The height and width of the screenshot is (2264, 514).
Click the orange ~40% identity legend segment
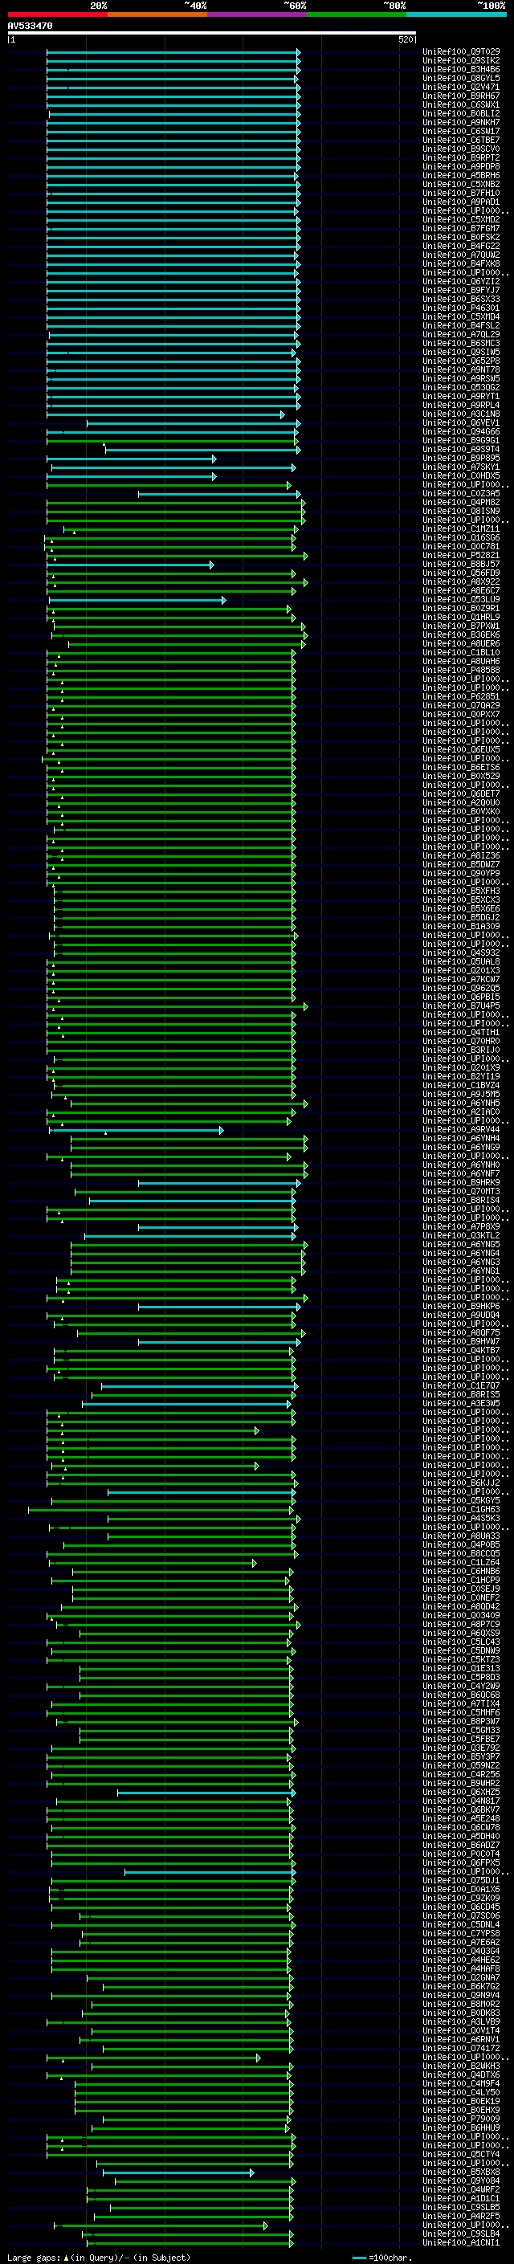point(157,14)
